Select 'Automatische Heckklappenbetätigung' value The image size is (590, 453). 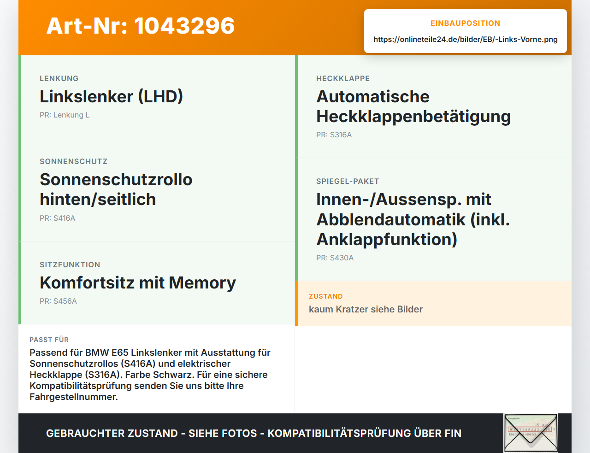pyautogui.click(x=413, y=106)
